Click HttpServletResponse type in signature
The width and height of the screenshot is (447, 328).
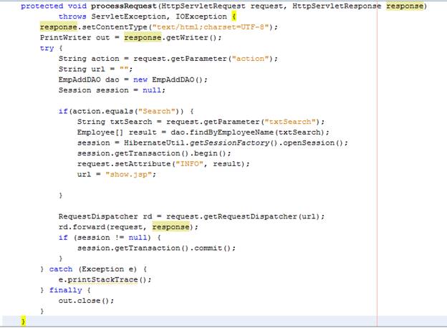pos(337,6)
